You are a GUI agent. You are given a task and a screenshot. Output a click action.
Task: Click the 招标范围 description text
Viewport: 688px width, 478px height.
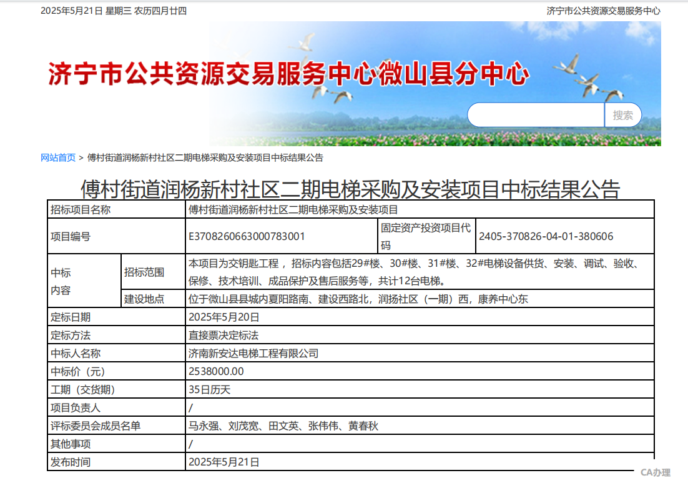tap(412, 272)
